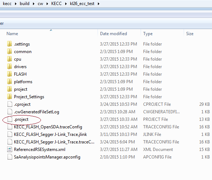This screenshot has height=180, width=212.
Task: Open dropdown arrow after kl26_ecc_test
Action: [99, 4]
